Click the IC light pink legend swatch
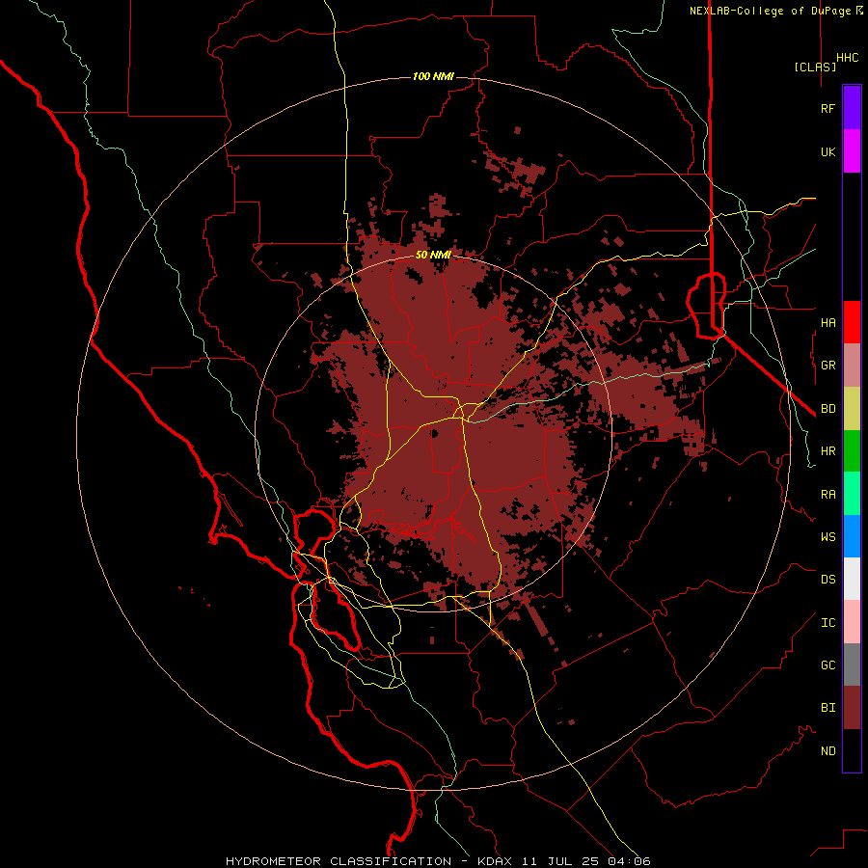Image resolution: width=868 pixels, height=868 pixels. tap(852, 622)
